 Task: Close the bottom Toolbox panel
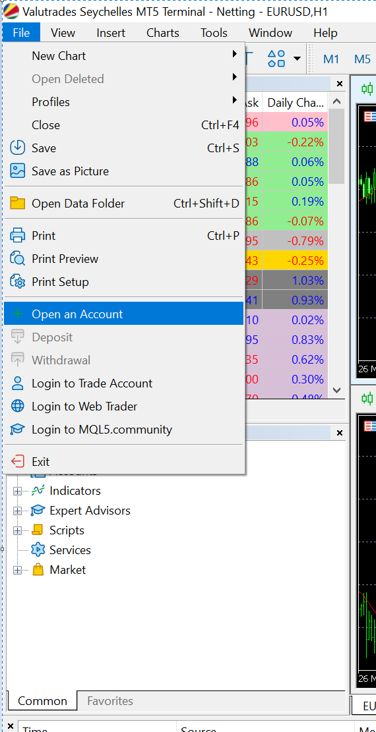click(11, 726)
